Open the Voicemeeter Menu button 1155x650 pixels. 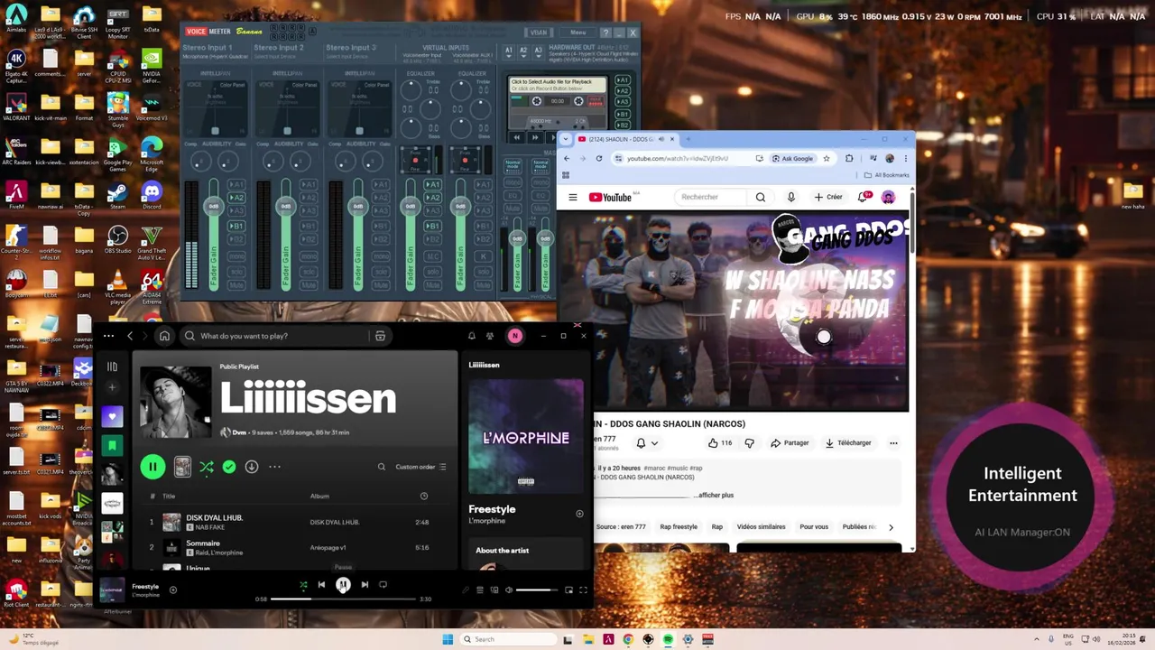pyautogui.click(x=578, y=32)
